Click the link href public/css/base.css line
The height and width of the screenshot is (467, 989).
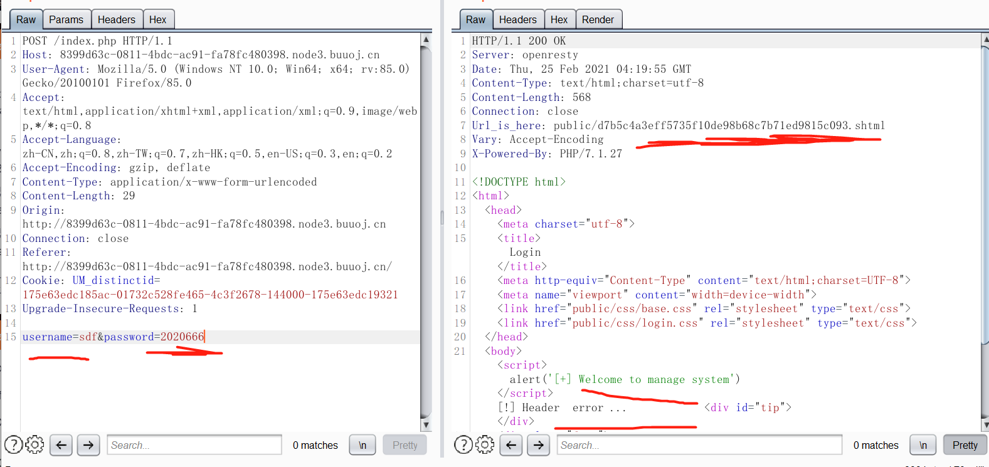pos(704,308)
